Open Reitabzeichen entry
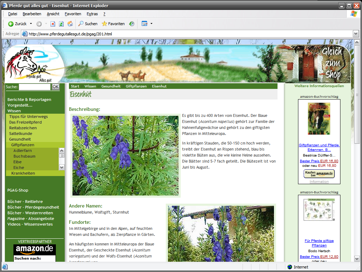The image size is (362, 272). coord(23,128)
